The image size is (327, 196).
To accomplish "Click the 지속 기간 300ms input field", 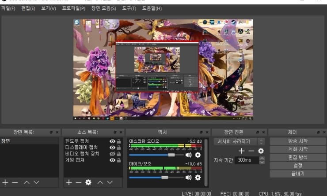I will click(x=247, y=160).
